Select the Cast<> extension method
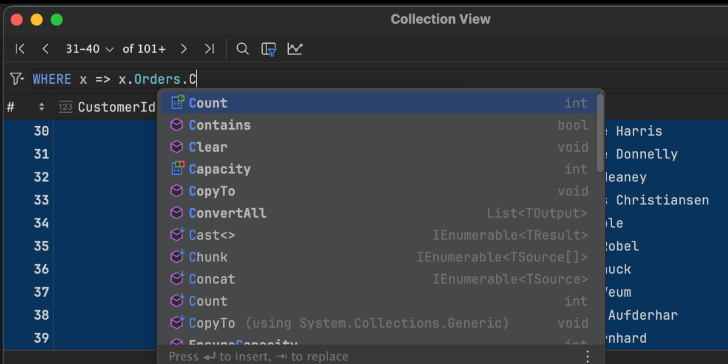This screenshot has width=728, height=364. tap(212, 235)
